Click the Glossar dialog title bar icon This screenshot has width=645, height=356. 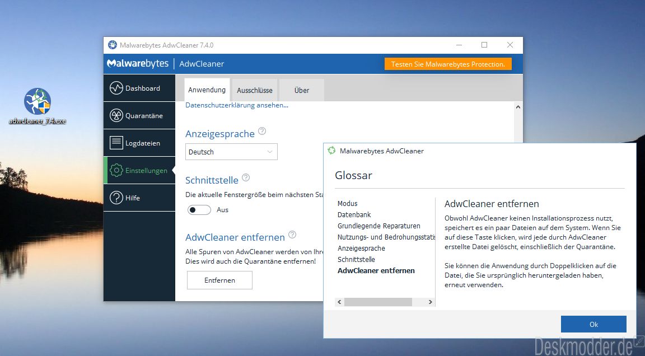(x=331, y=151)
